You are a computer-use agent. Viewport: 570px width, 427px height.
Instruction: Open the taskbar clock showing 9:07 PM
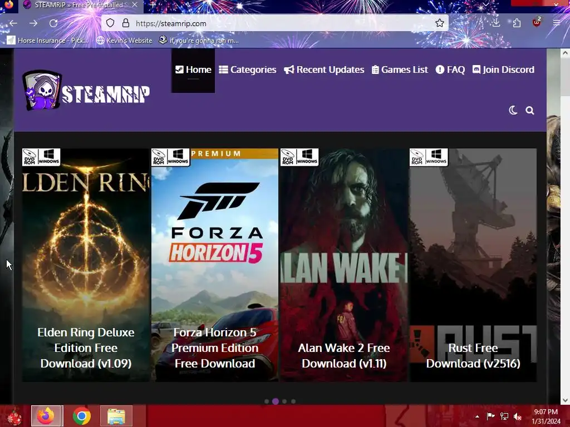tap(546, 416)
